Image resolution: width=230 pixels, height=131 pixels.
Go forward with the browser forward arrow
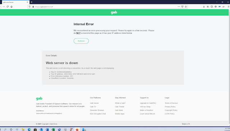coord(4,6)
